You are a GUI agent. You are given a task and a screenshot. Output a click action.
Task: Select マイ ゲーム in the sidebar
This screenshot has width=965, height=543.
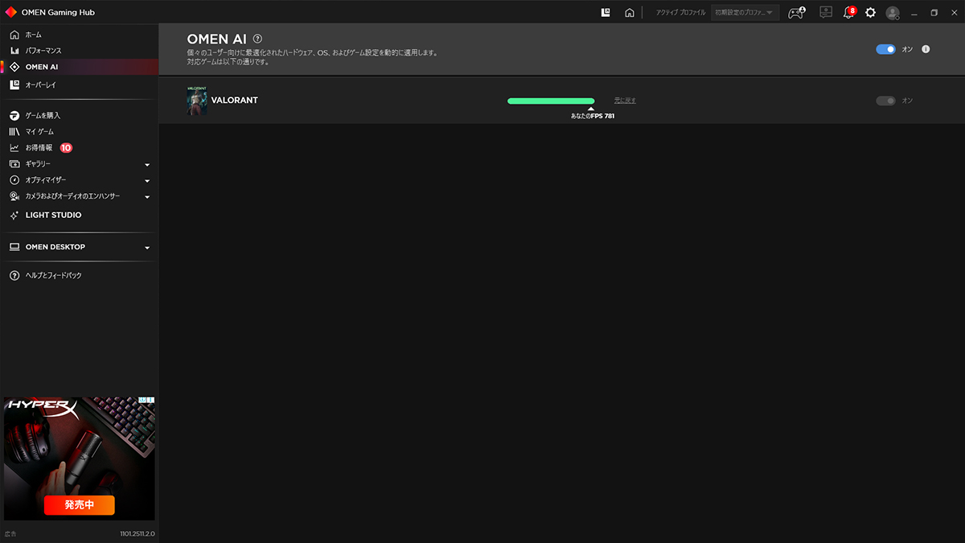tap(39, 131)
